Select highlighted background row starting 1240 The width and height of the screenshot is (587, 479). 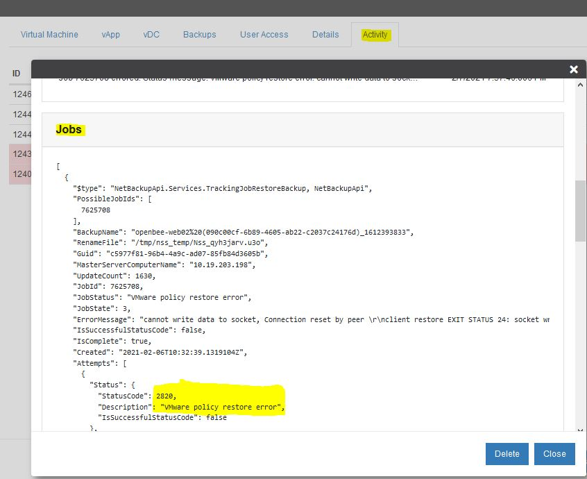[20, 174]
